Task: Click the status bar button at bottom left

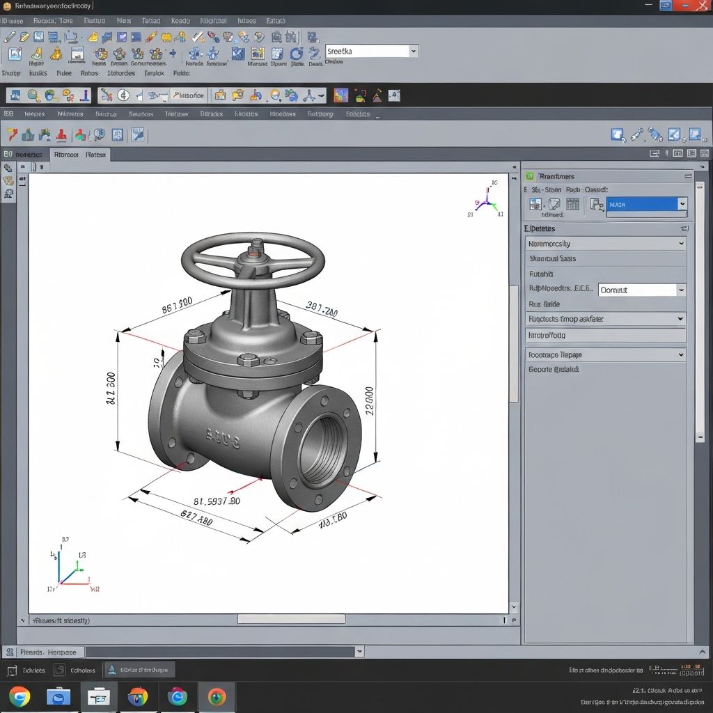Action: point(42,652)
